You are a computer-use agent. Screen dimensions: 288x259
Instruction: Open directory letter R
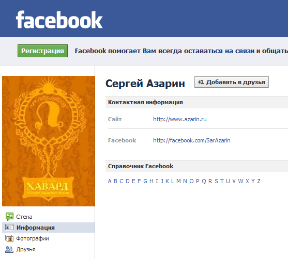[210, 181]
